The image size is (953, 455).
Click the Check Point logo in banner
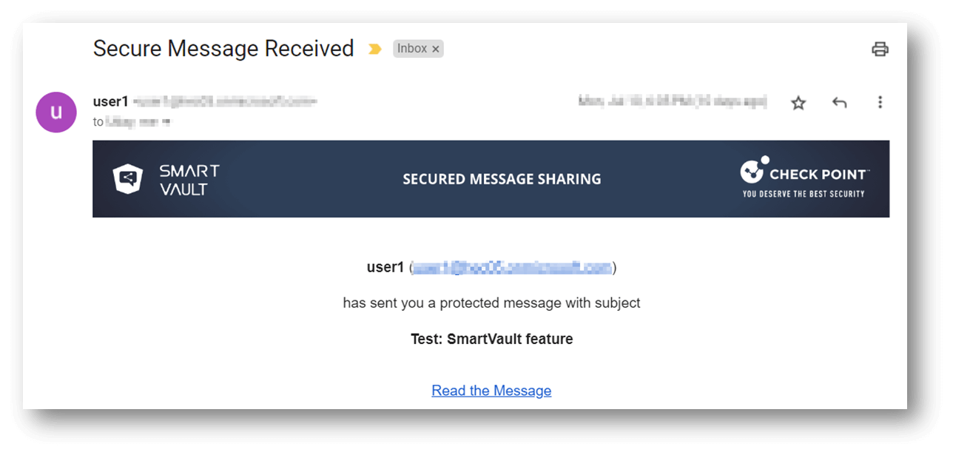click(804, 171)
